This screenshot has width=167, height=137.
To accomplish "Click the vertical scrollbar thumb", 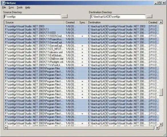I will [x=161, y=92].
